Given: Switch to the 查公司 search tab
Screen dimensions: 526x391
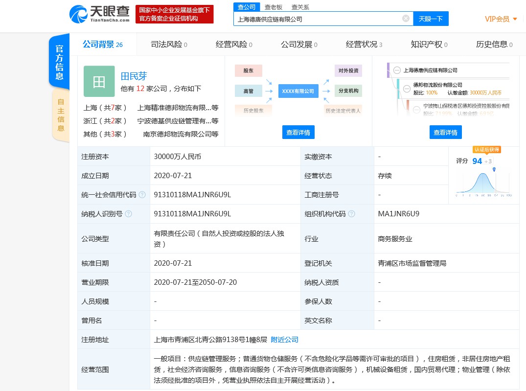Looking at the screenshot, I should point(247,7).
